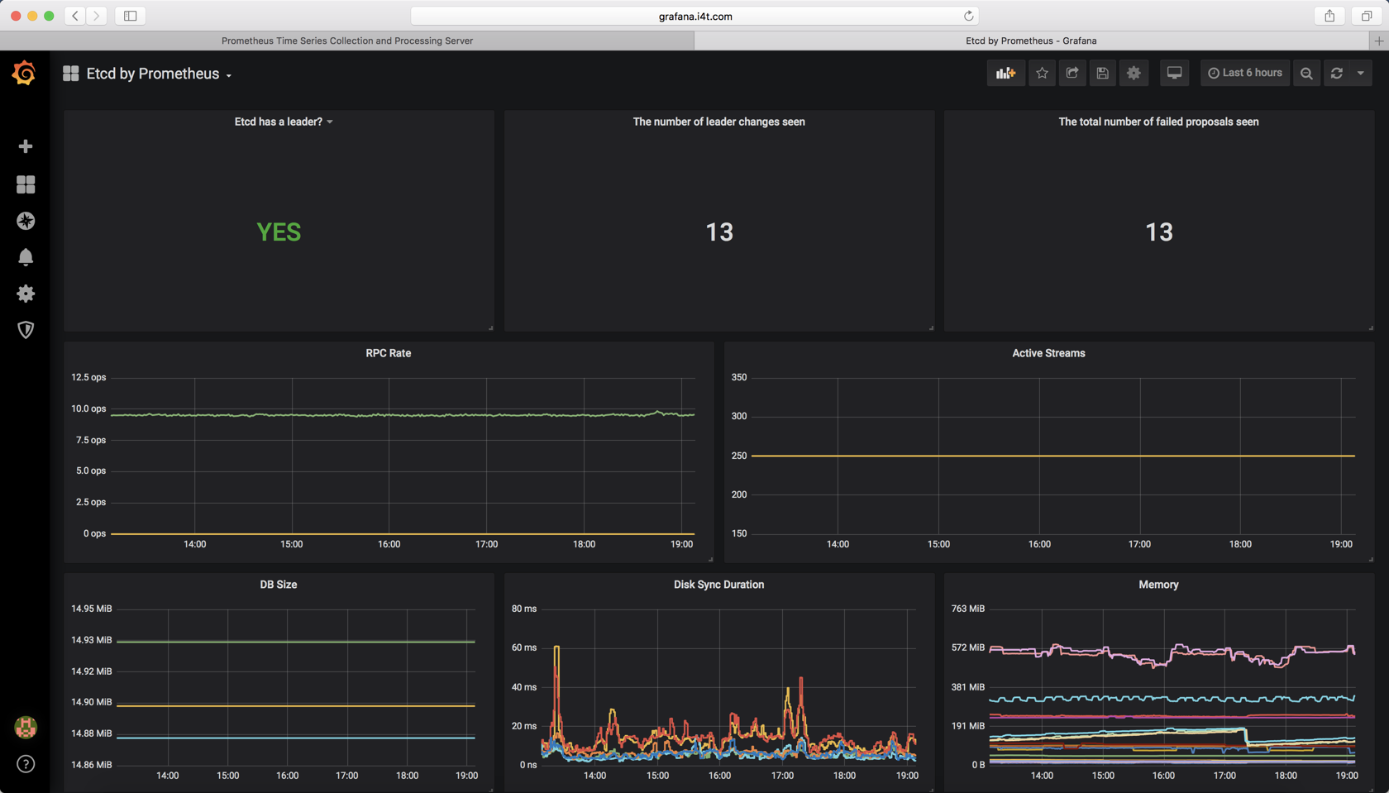Click 'The total number of failed proposals seen' title
This screenshot has width=1389, height=793.
tap(1158, 122)
